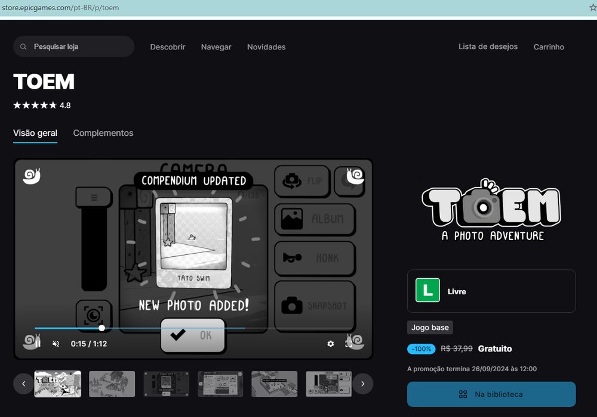The height and width of the screenshot is (417, 597).
Task: Click the -100% discount badge
Action: pyautogui.click(x=421, y=348)
